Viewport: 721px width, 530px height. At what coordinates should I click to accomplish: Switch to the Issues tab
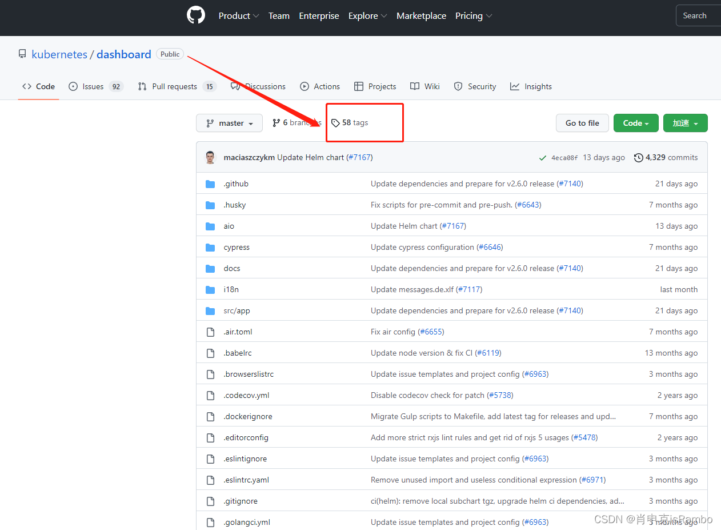(95, 86)
